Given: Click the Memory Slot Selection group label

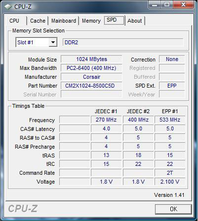Looking at the screenshot, I should coord(39,31).
